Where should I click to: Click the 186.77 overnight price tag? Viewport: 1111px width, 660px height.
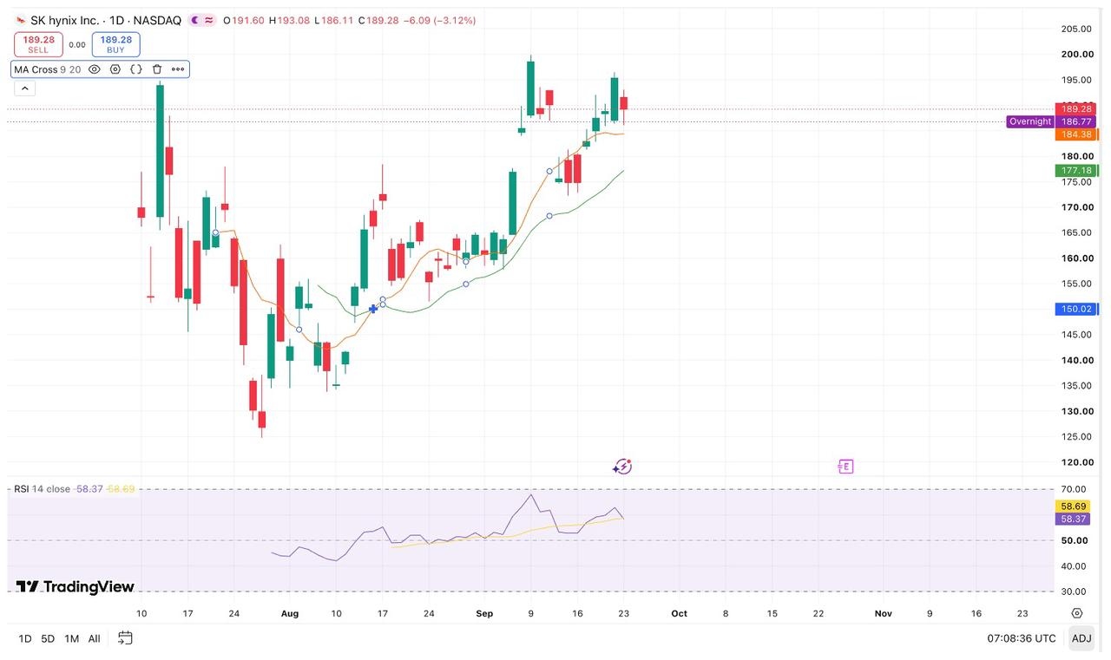(x=1076, y=121)
